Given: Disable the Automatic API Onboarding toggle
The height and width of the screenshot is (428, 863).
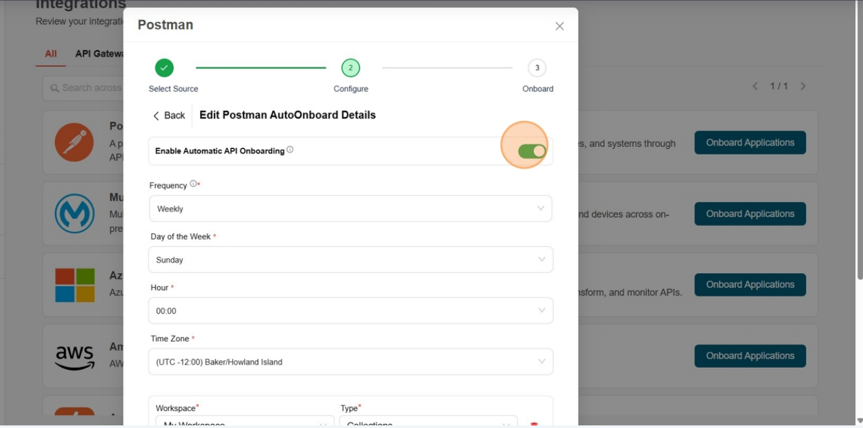Looking at the screenshot, I should (532, 151).
